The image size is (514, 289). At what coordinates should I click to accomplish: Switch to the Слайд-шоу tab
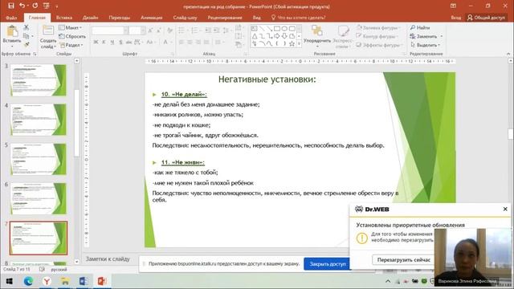[x=185, y=18]
